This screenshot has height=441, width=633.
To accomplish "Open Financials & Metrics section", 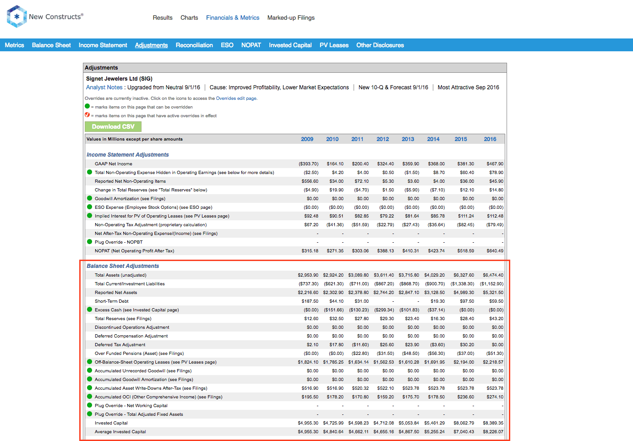I will 233,18.
